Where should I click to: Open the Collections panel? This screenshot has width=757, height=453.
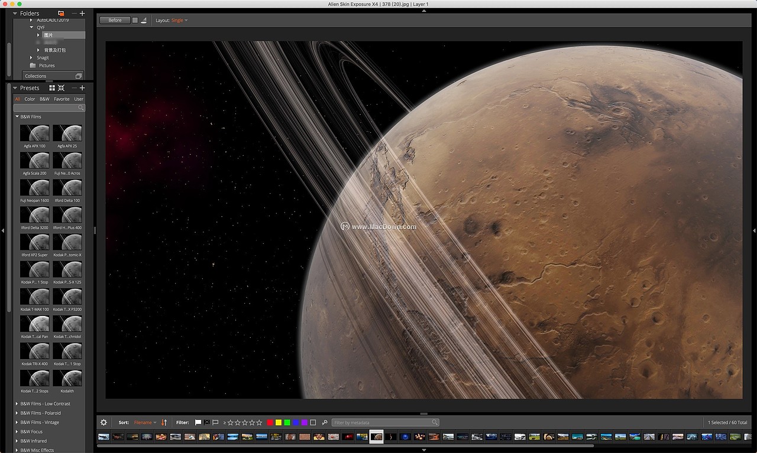(54, 76)
